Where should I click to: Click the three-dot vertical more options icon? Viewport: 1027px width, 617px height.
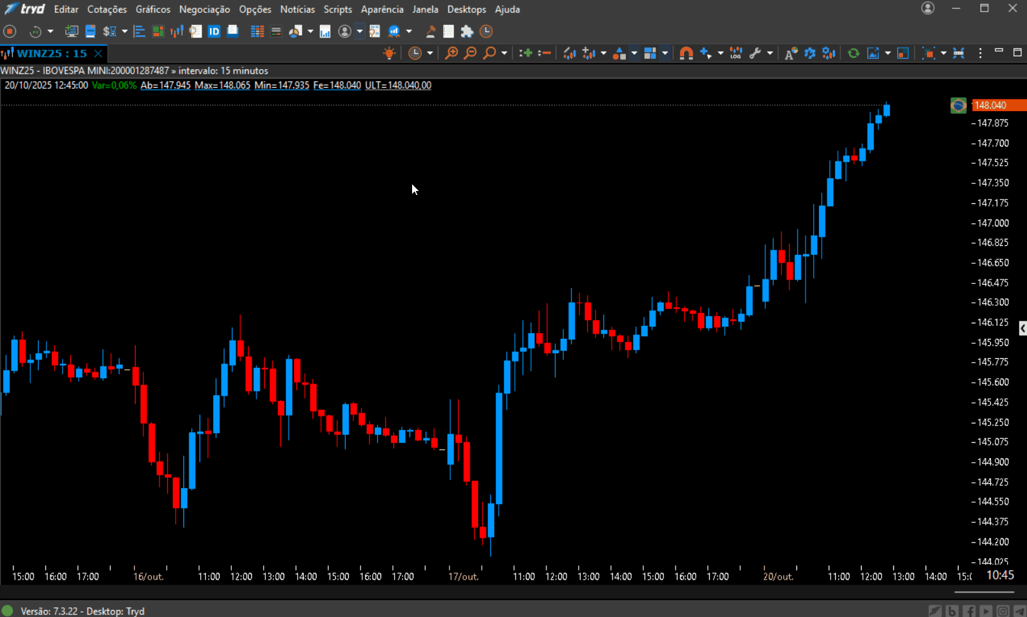[x=980, y=54]
